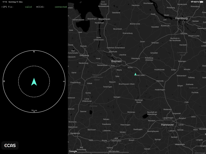Screen dimensions: 206x154
Task: Tap the Osnabrück label on map
Action: point(75,133)
